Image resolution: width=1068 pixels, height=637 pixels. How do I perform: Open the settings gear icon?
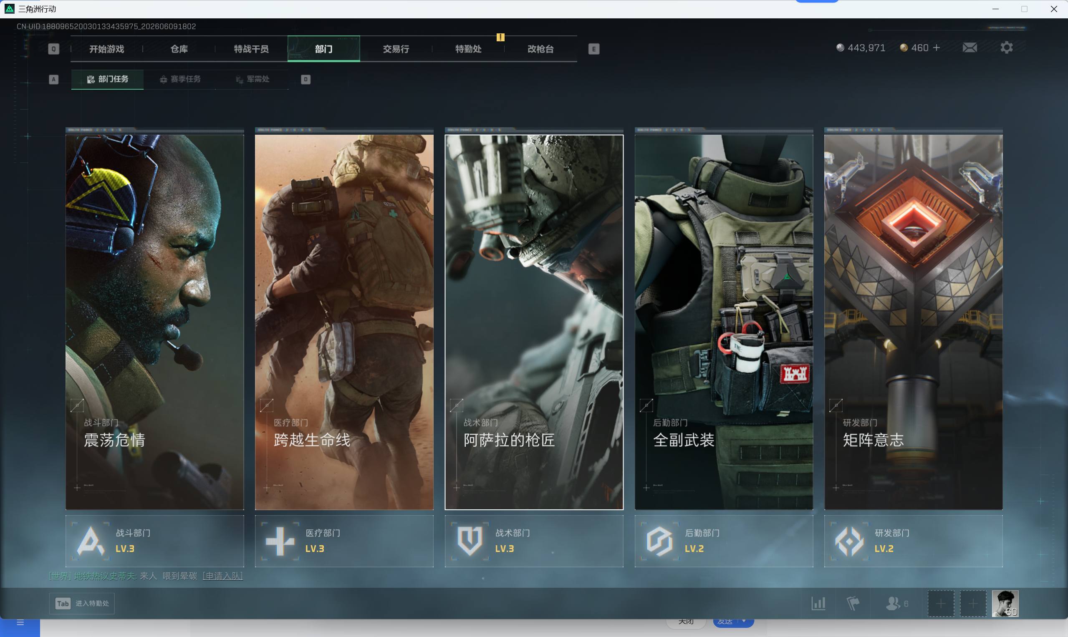tap(1007, 47)
